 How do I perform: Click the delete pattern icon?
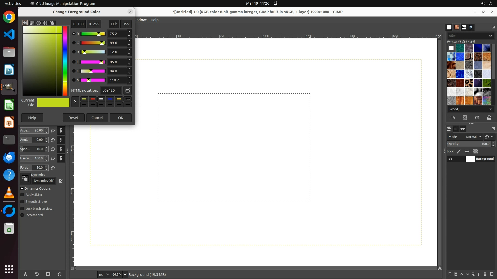pos(465,118)
